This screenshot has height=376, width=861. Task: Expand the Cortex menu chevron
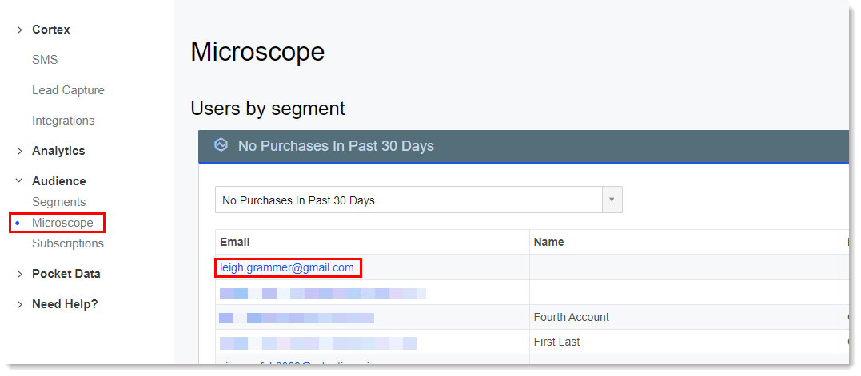(19, 30)
